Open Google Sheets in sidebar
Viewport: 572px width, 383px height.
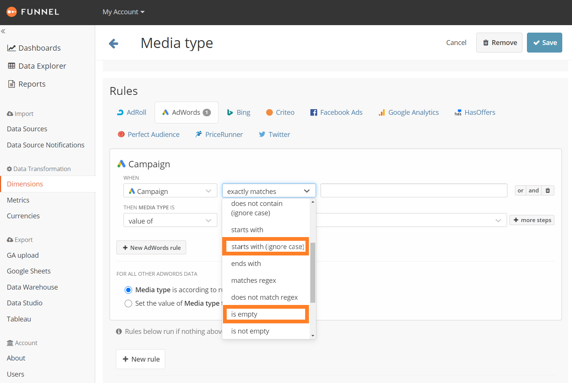(29, 271)
